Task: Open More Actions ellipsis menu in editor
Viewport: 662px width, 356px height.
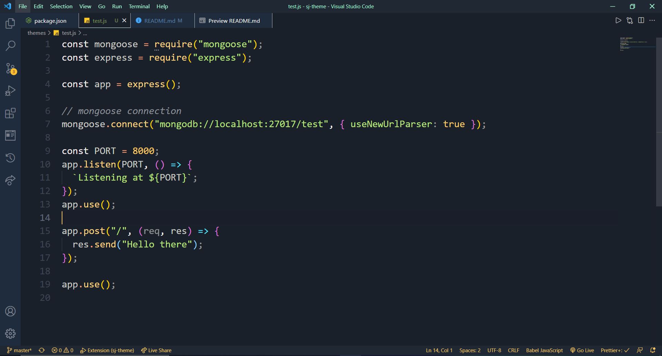Action: pos(652,20)
